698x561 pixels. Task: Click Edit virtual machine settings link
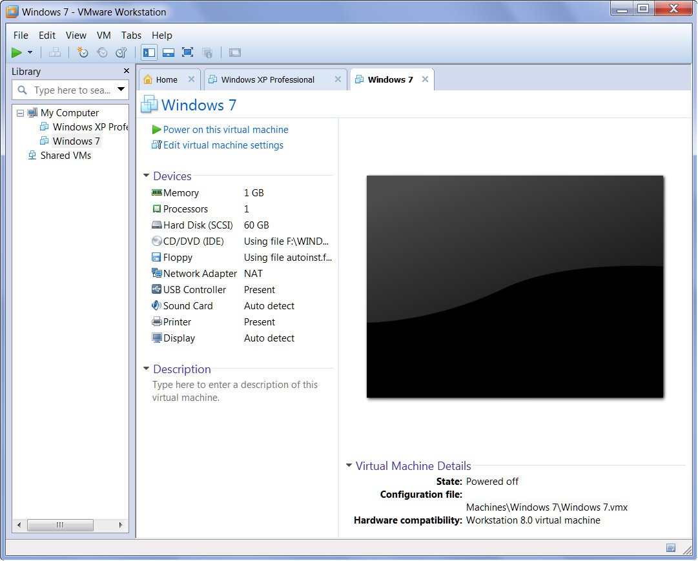click(223, 145)
